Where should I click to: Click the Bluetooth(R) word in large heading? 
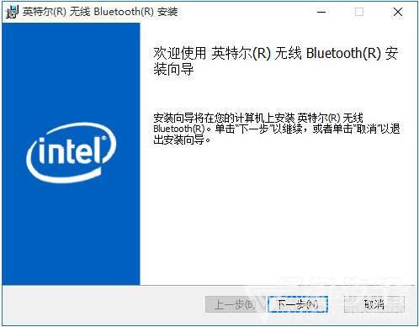[343, 53]
